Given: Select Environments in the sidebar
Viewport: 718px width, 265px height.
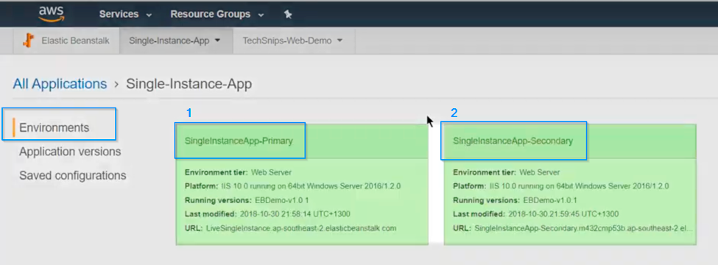Looking at the screenshot, I should pyautogui.click(x=54, y=127).
